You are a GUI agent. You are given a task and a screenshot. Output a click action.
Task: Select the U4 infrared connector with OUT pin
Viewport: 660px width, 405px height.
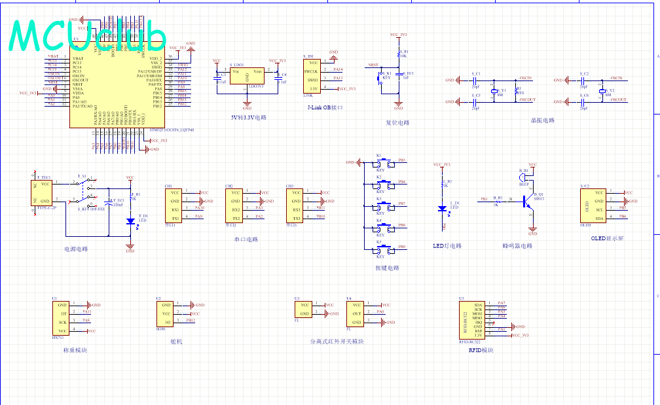pyautogui.click(x=356, y=314)
